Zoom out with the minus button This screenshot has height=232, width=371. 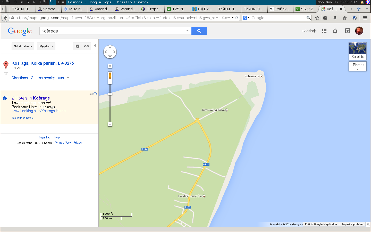[110, 124]
